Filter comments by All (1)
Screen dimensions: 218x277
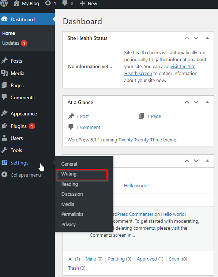pyautogui.click(x=74, y=259)
